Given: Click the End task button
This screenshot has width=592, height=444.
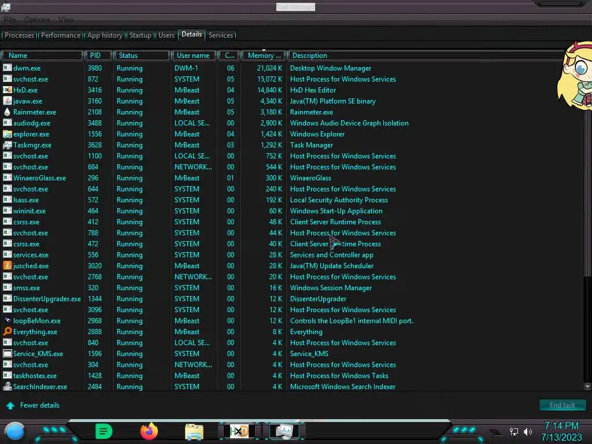Looking at the screenshot, I should click(563, 405).
